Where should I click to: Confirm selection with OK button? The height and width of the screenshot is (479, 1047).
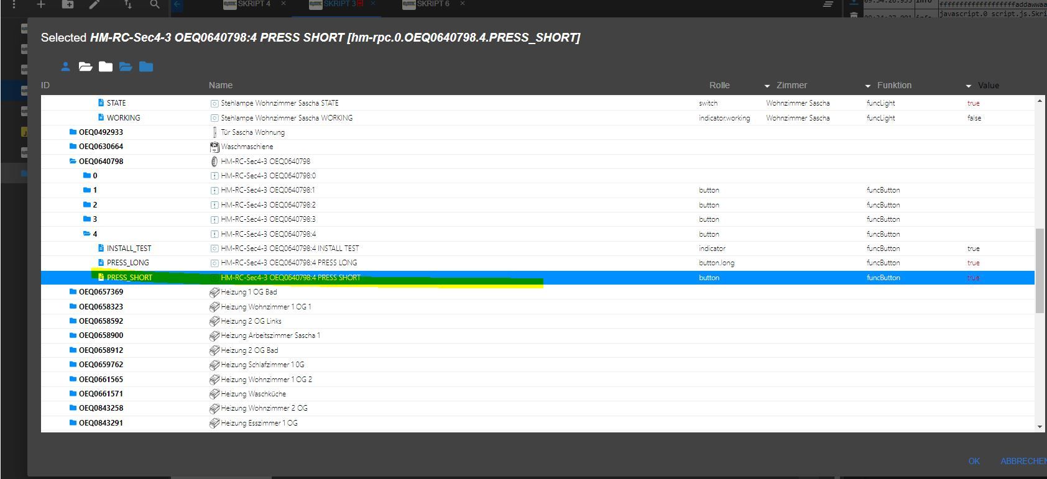point(974,461)
